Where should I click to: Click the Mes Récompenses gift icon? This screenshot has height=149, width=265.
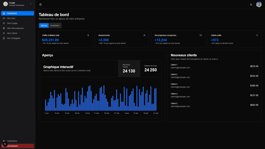[4, 28]
